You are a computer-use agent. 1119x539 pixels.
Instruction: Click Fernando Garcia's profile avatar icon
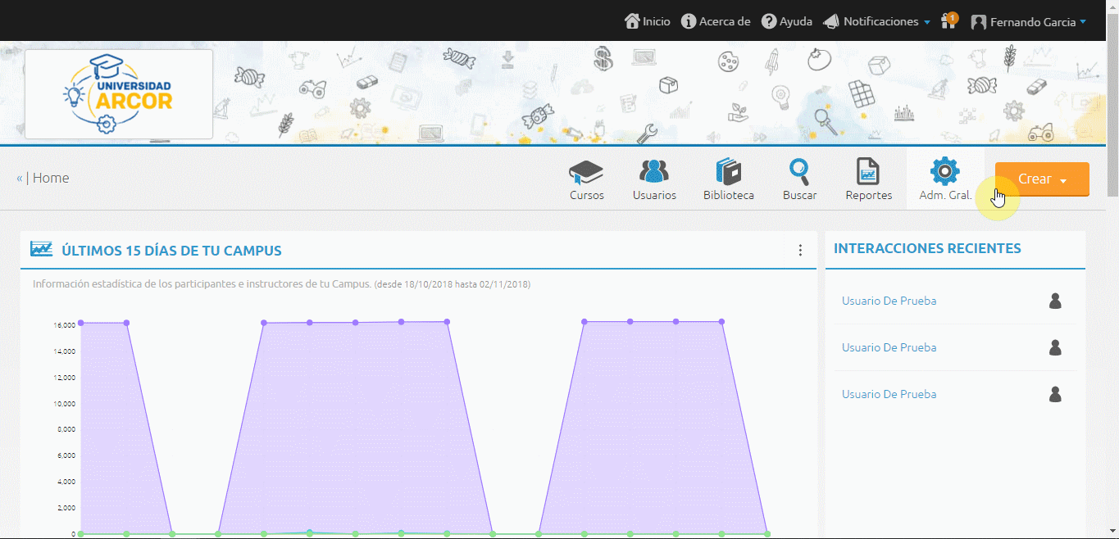(978, 22)
